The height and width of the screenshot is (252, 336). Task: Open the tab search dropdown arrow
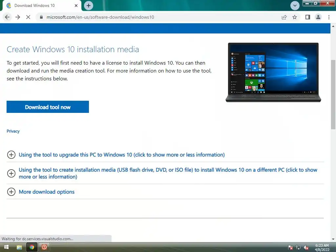point(295,6)
